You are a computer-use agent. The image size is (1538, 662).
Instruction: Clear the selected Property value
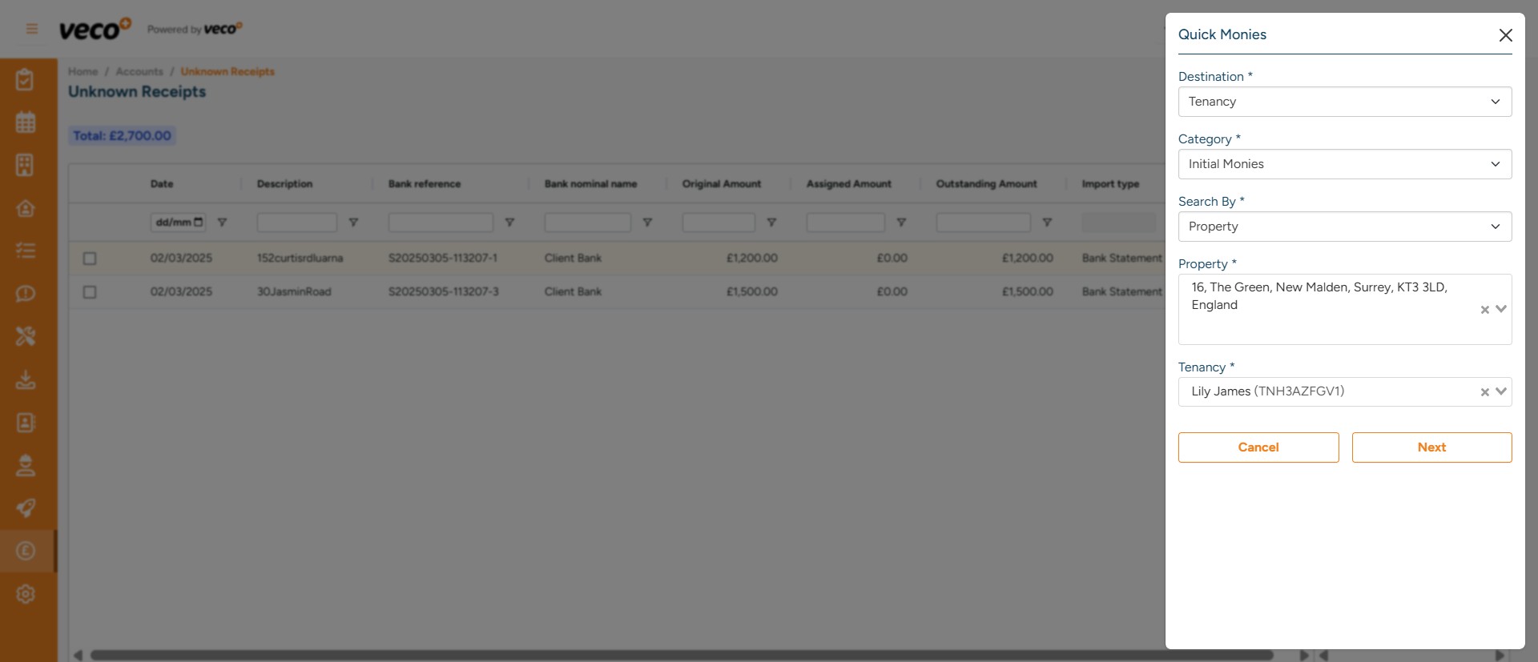[x=1484, y=310]
